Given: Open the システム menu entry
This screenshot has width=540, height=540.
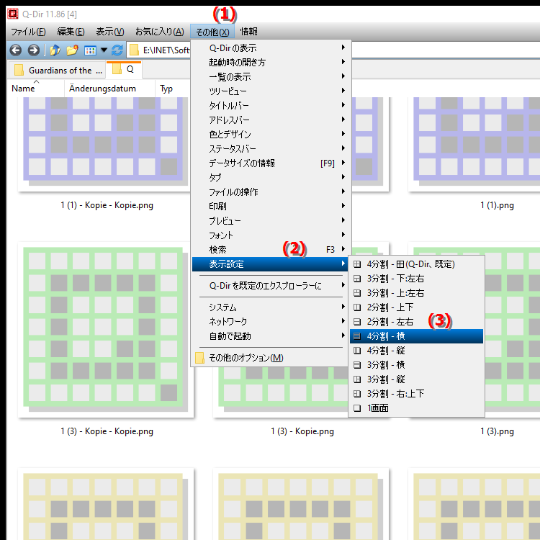Looking at the screenshot, I should coord(271,307).
